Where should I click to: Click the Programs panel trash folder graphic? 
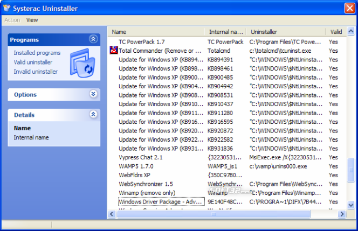point(82,63)
